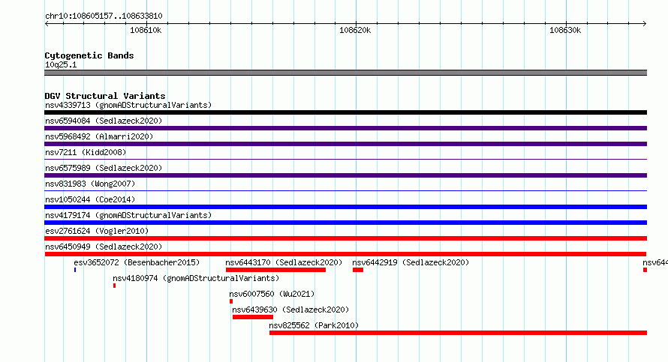Click the long red nsv825562 bar
The width and height of the screenshot is (668, 362).
click(x=458, y=333)
